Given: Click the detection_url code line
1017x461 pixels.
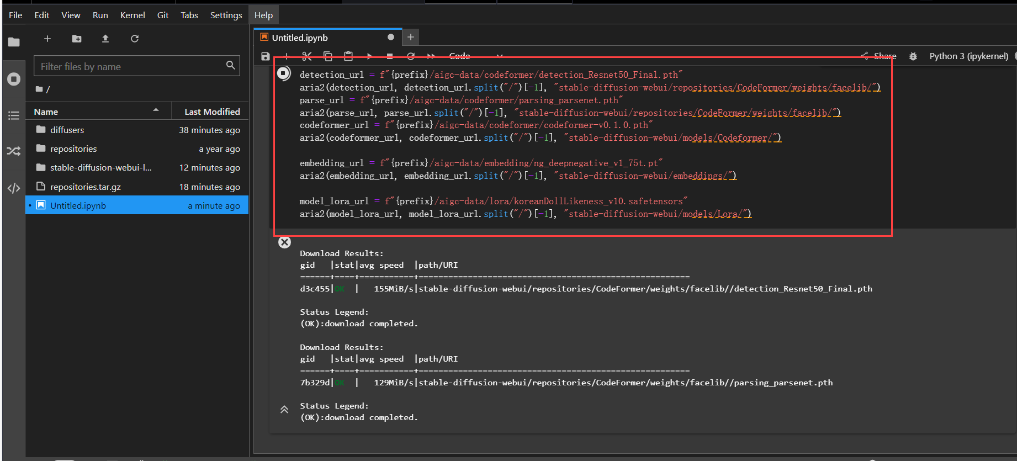Looking at the screenshot, I should pyautogui.click(x=491, y=75).
